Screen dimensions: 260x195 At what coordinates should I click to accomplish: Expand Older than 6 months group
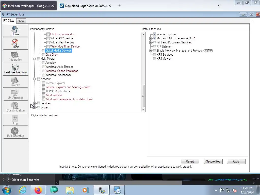(x=4, y=180)
